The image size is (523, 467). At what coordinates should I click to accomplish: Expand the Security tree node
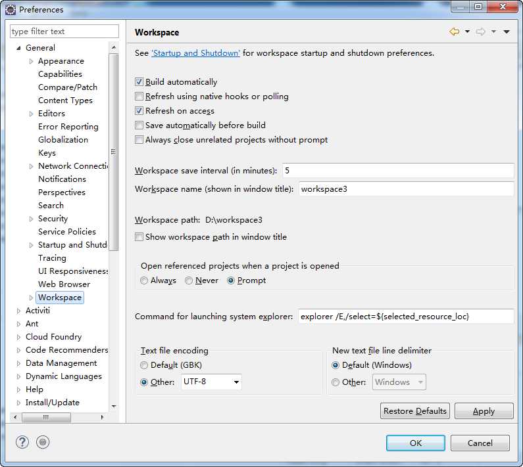(x=31, y=219)
